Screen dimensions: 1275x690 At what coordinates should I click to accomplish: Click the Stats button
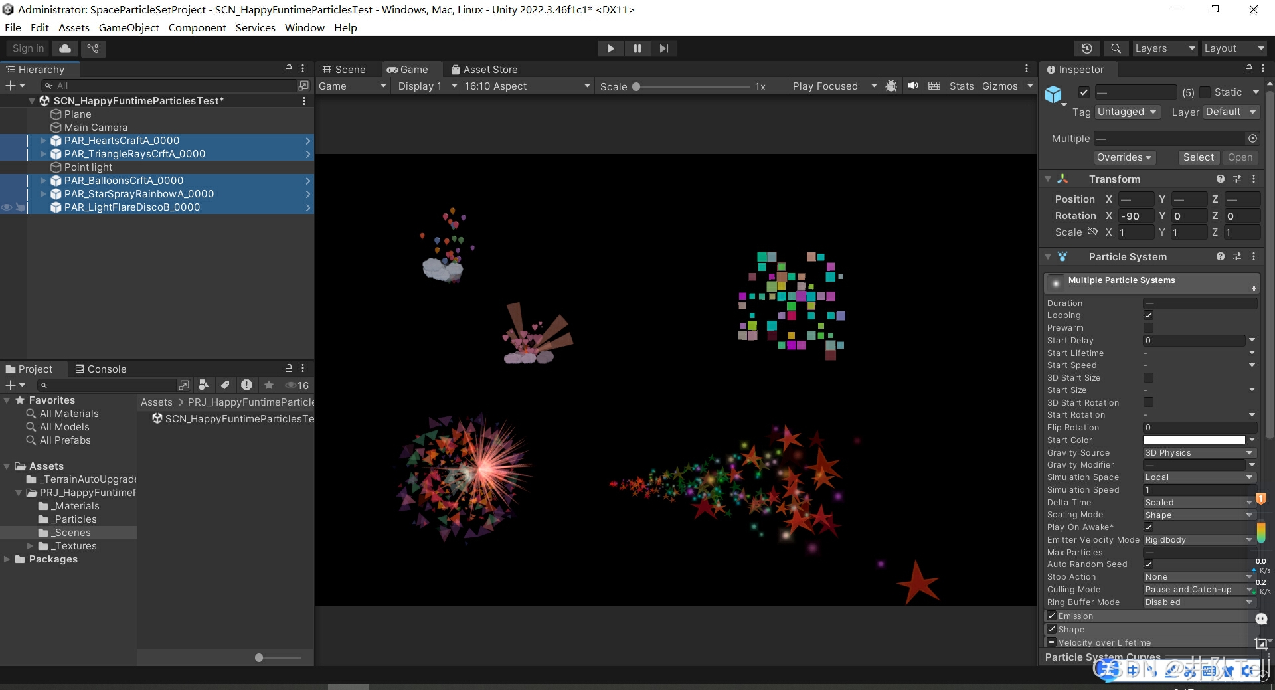[x=961, y=86]
